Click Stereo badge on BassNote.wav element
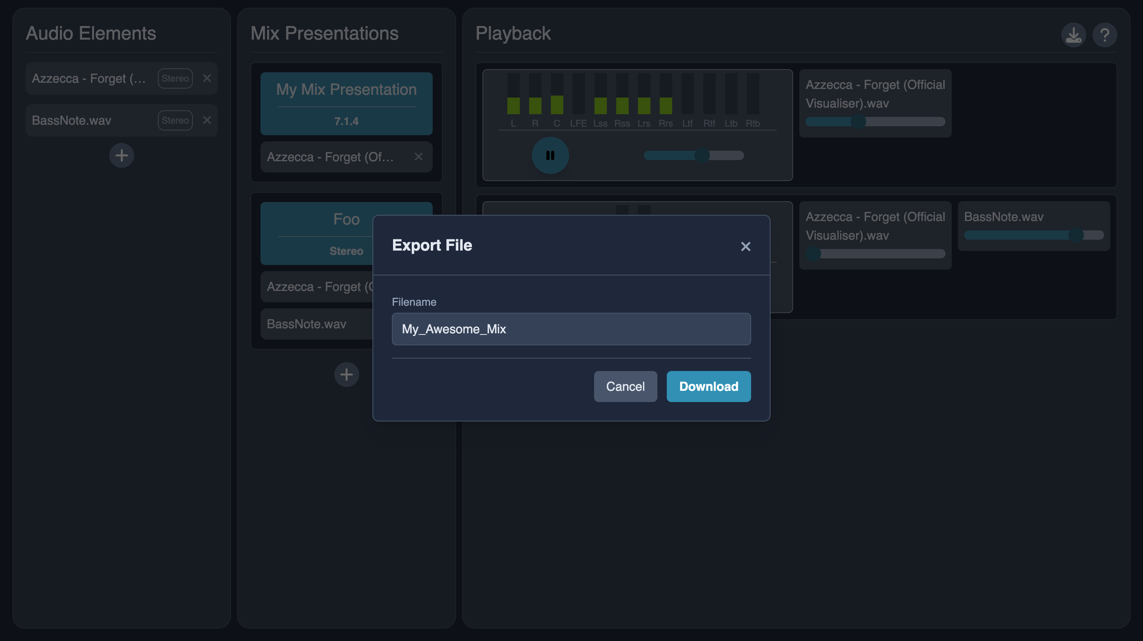This screenshot has height=641, width=1143. tap(175, 120)
